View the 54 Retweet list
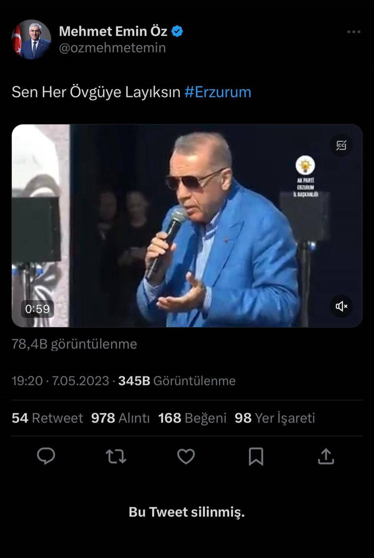374x558 pixels. [47, 418]
